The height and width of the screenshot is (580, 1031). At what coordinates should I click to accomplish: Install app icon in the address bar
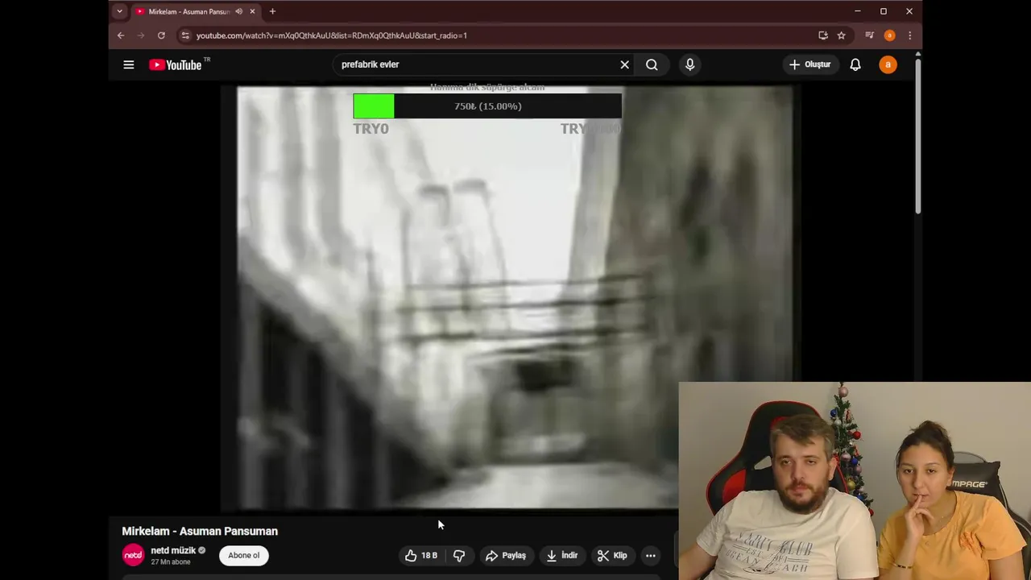tap(822, 35)
